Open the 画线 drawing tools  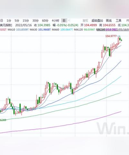109,21
